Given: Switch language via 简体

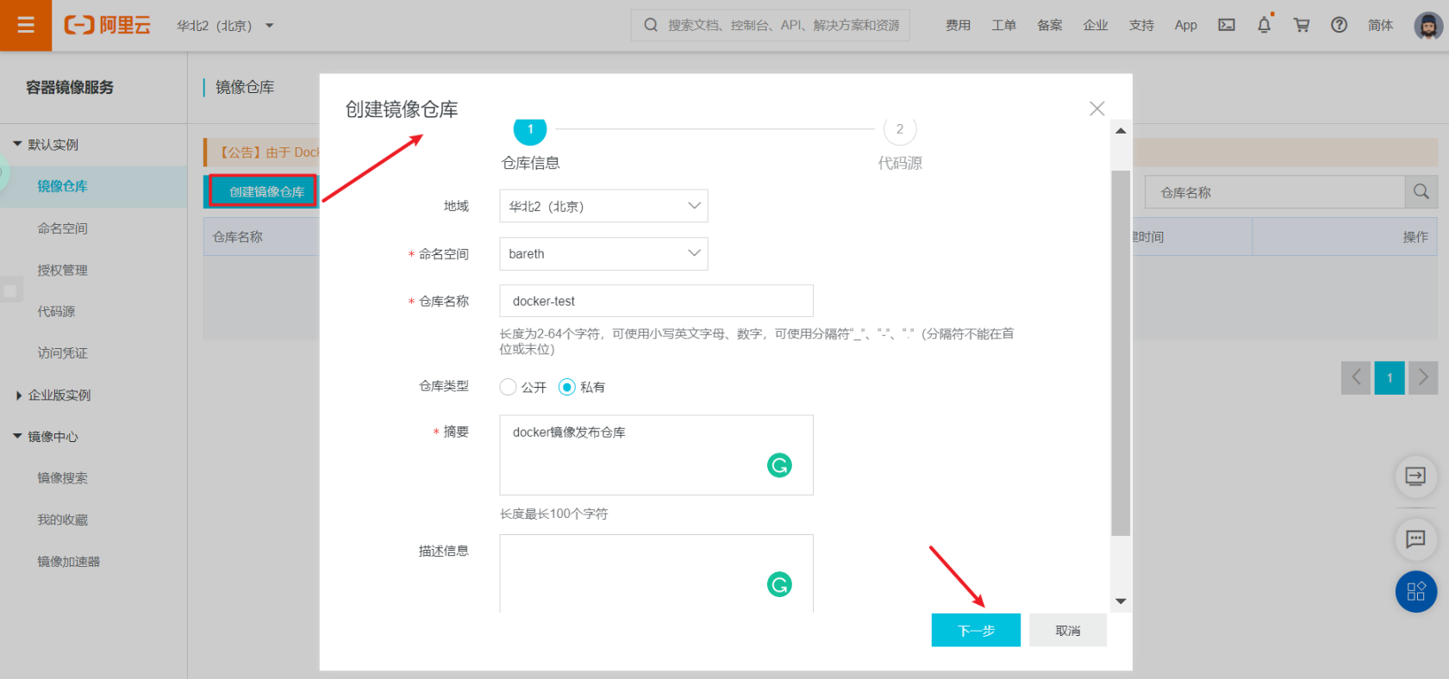Looking at the screenshot, I should (1380, 25).
